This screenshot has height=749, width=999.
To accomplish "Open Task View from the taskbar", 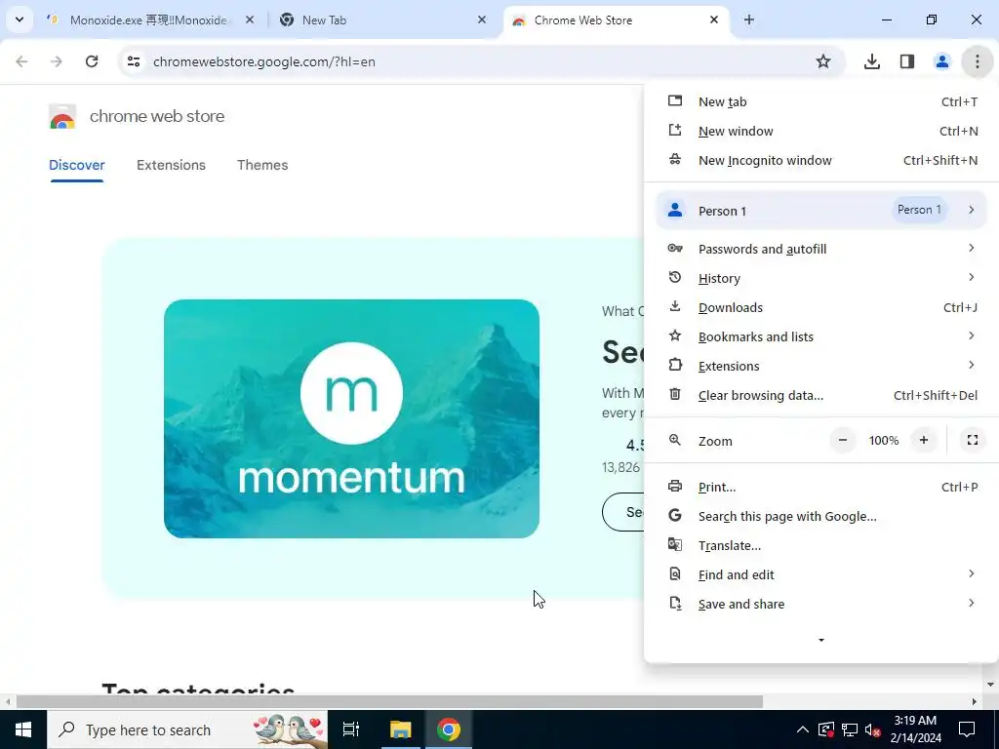I will [351, 729].
